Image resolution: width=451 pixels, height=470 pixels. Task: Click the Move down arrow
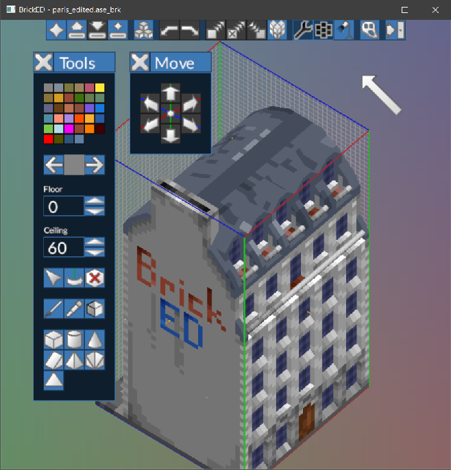tap(171, 134)
